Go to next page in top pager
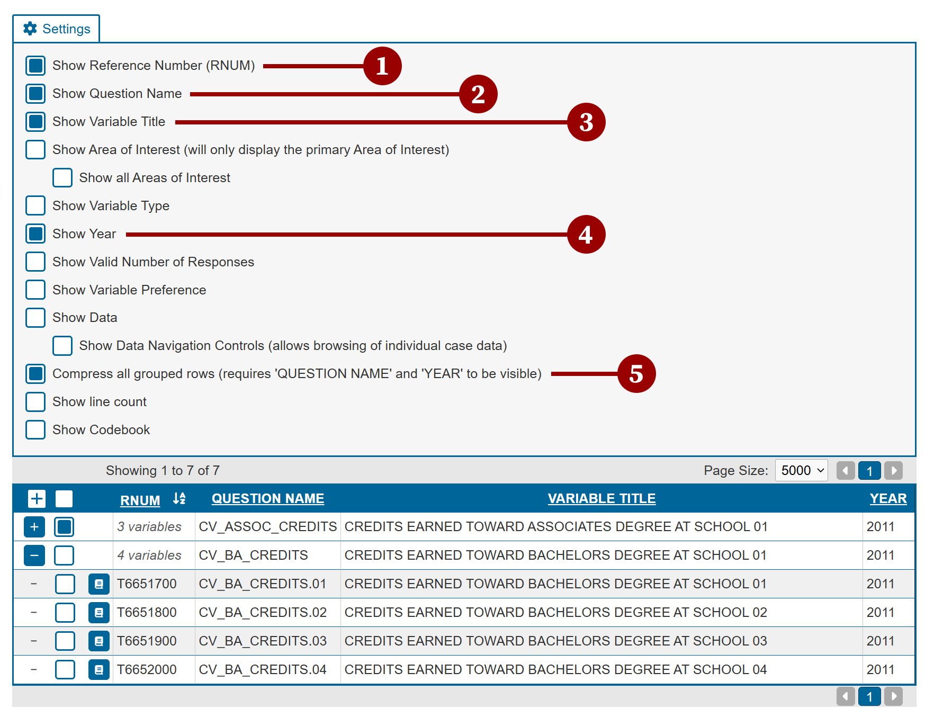 click(x=893, y=470)
